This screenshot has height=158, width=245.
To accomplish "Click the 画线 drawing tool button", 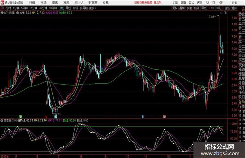I will 204,8.
